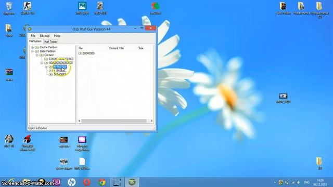Select the purple glowing thumbnail on desktop

point(82,143)
